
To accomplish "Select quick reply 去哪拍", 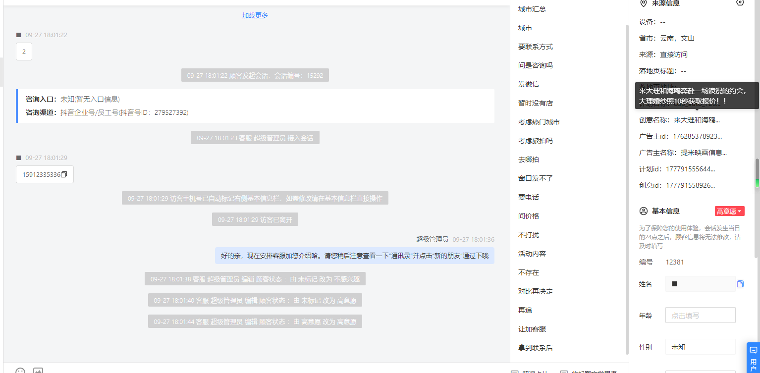I will [529, 160].
